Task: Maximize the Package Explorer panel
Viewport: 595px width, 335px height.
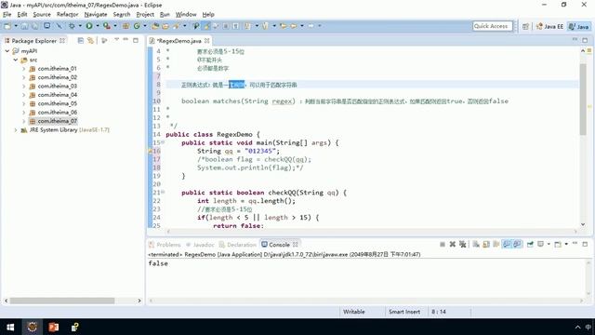Action: coord(136,40)
